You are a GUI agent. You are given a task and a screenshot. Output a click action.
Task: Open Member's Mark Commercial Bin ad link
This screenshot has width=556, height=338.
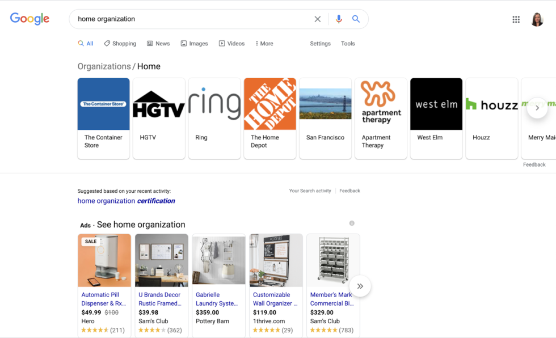331,299
